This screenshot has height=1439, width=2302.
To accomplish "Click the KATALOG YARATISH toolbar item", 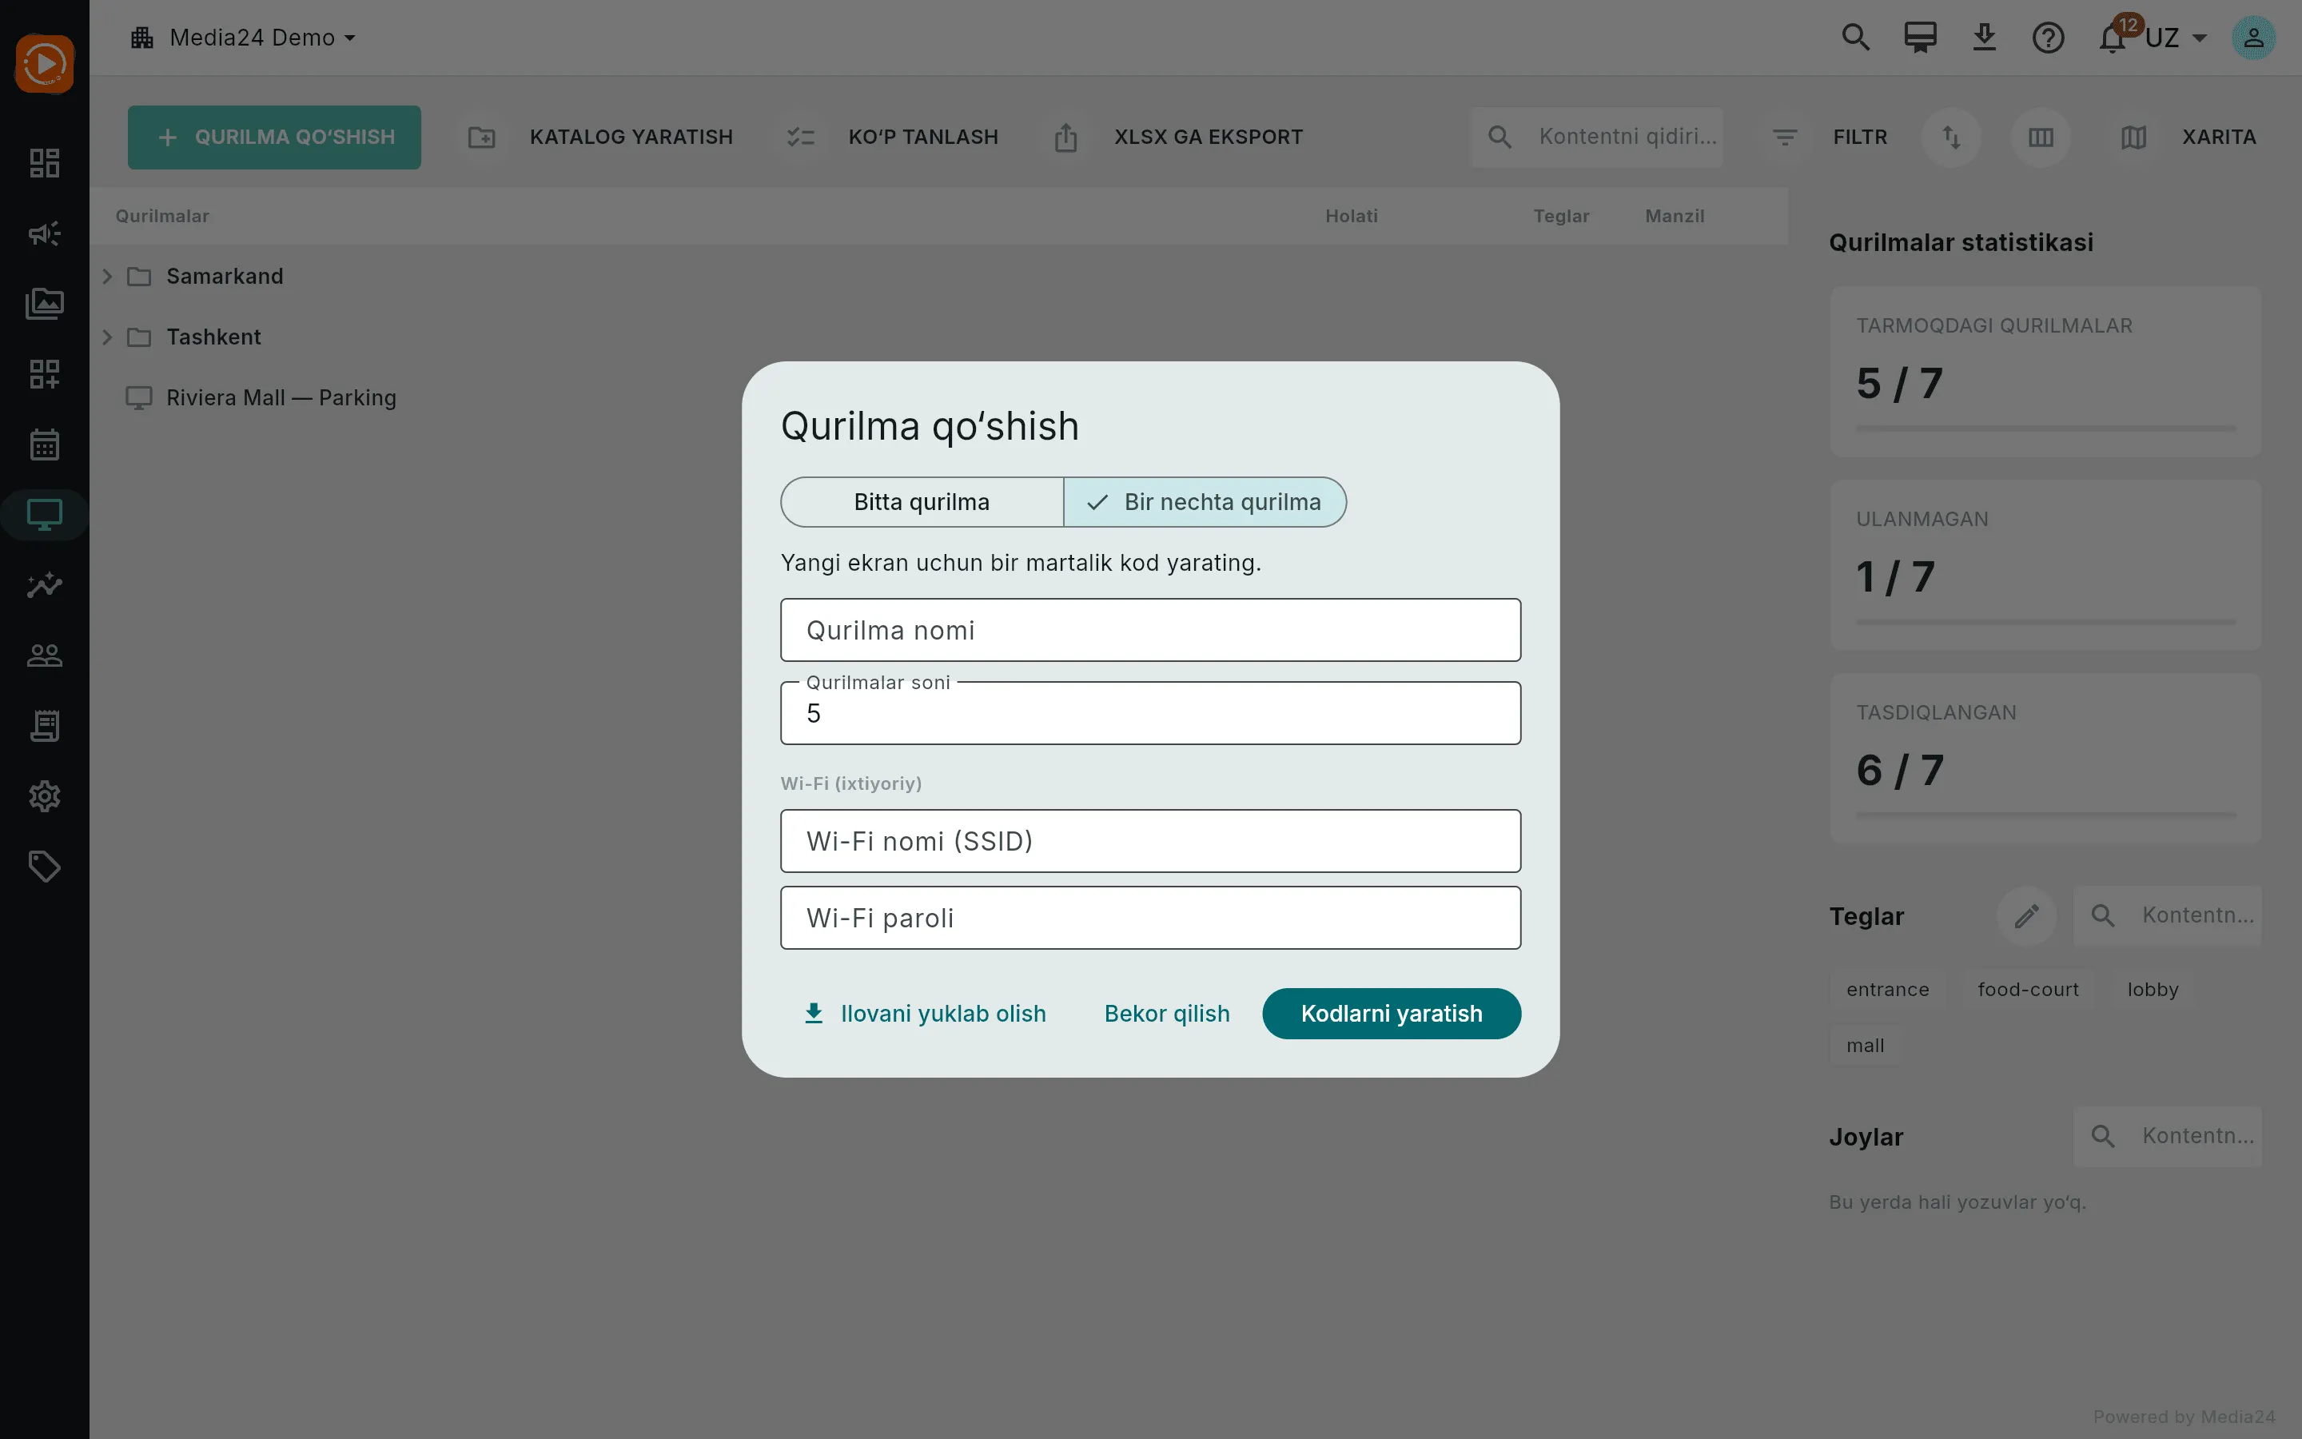I will tap(601, 137).
